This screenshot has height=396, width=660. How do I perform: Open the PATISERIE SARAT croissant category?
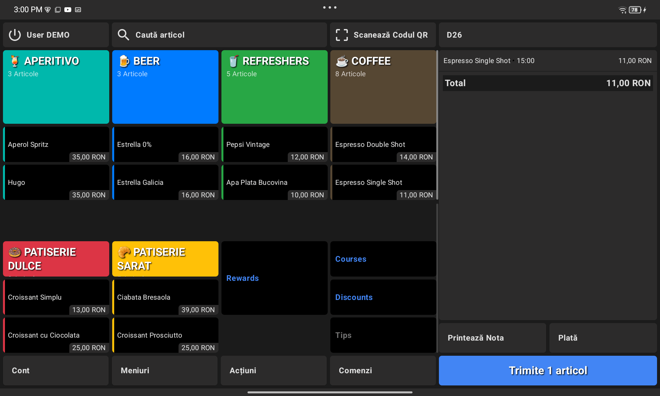coord(165,259)
